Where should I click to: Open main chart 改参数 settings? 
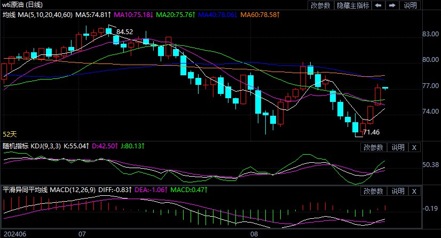pyautogui.click(x=320, y=5)
